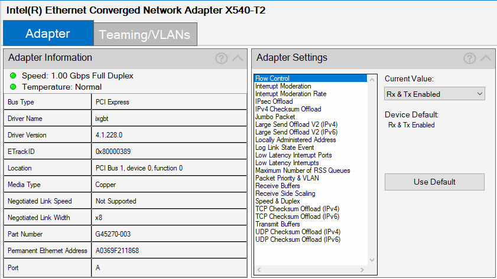Click the PCI Bus 1 location value
This screenshot has width=497, height=279.
point(169,168)
